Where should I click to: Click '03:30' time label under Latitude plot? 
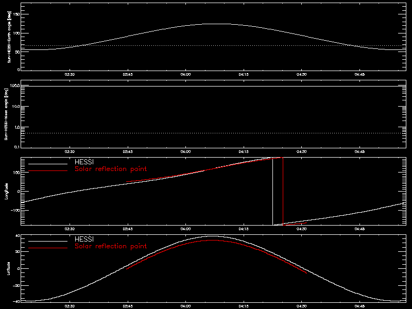(70, 306)
